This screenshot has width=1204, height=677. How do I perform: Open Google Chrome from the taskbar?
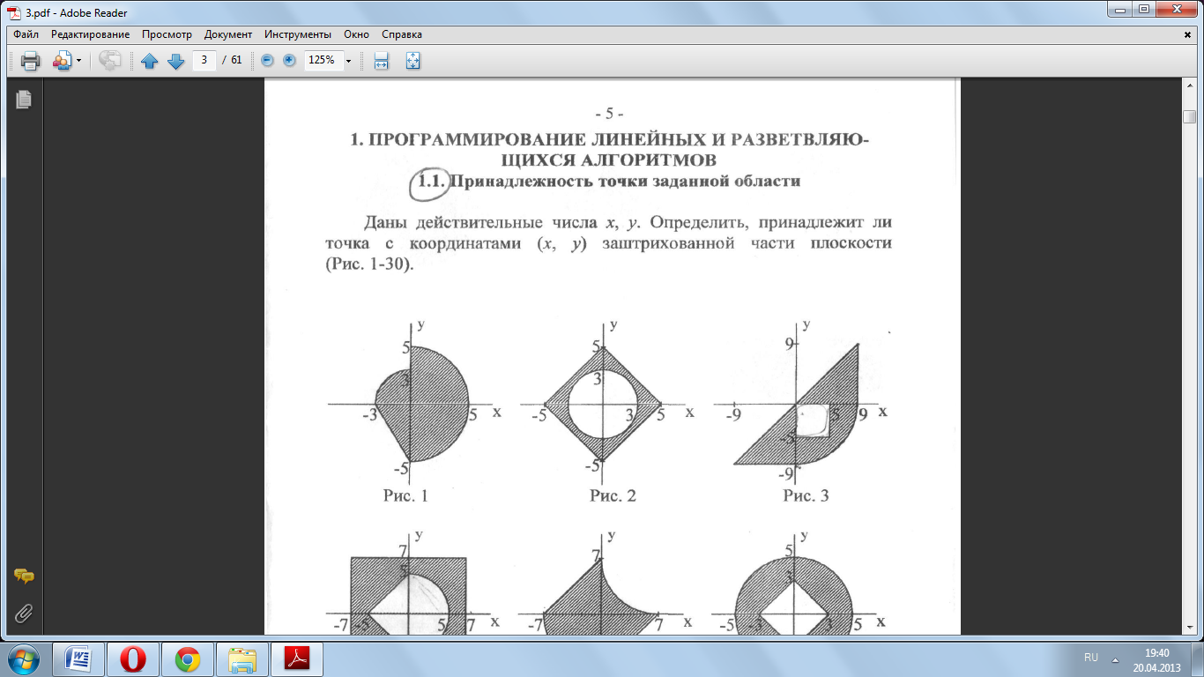point(188,658)
